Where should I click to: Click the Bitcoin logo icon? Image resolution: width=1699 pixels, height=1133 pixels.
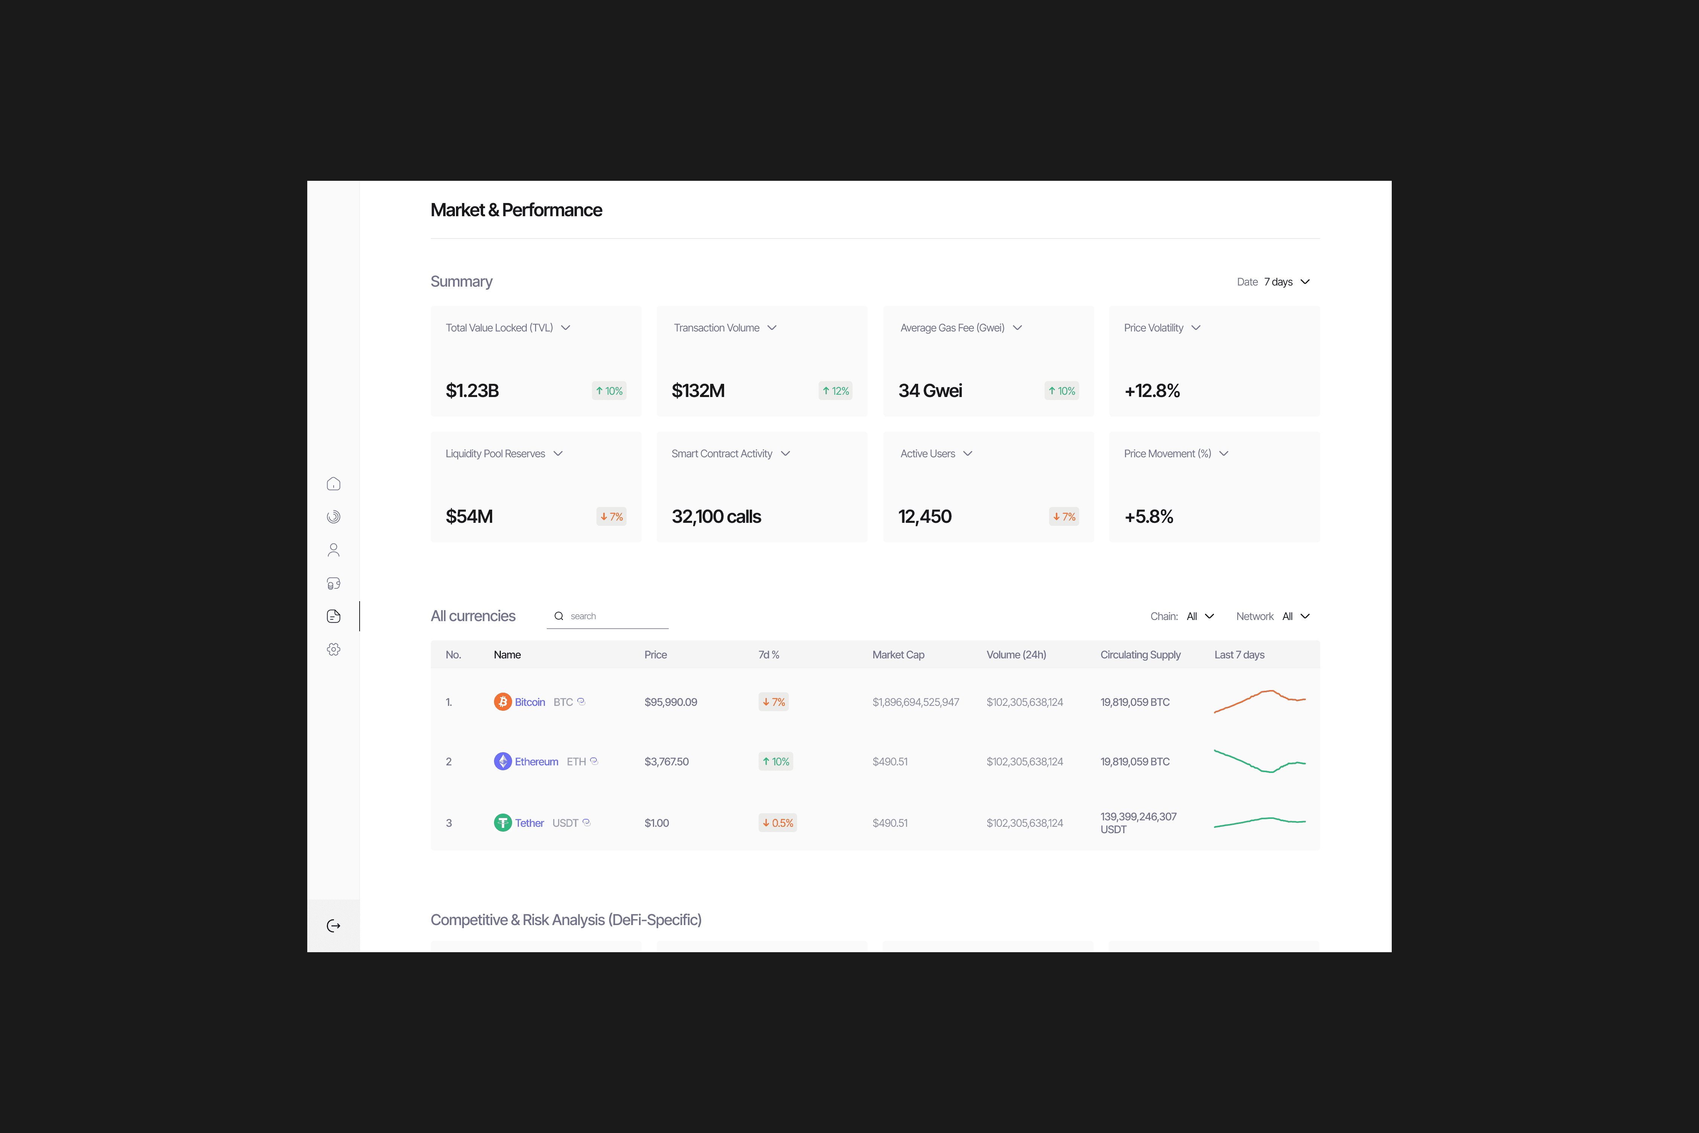[x=503, y=702]
